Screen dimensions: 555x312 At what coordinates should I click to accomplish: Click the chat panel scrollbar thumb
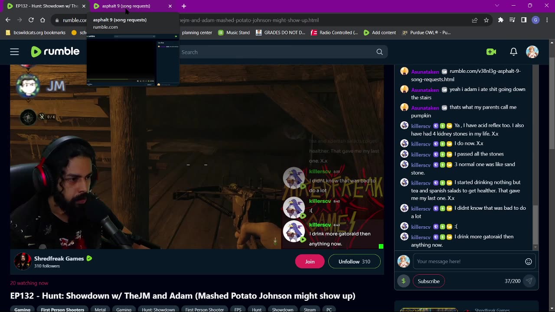click(x=535, y=224)
